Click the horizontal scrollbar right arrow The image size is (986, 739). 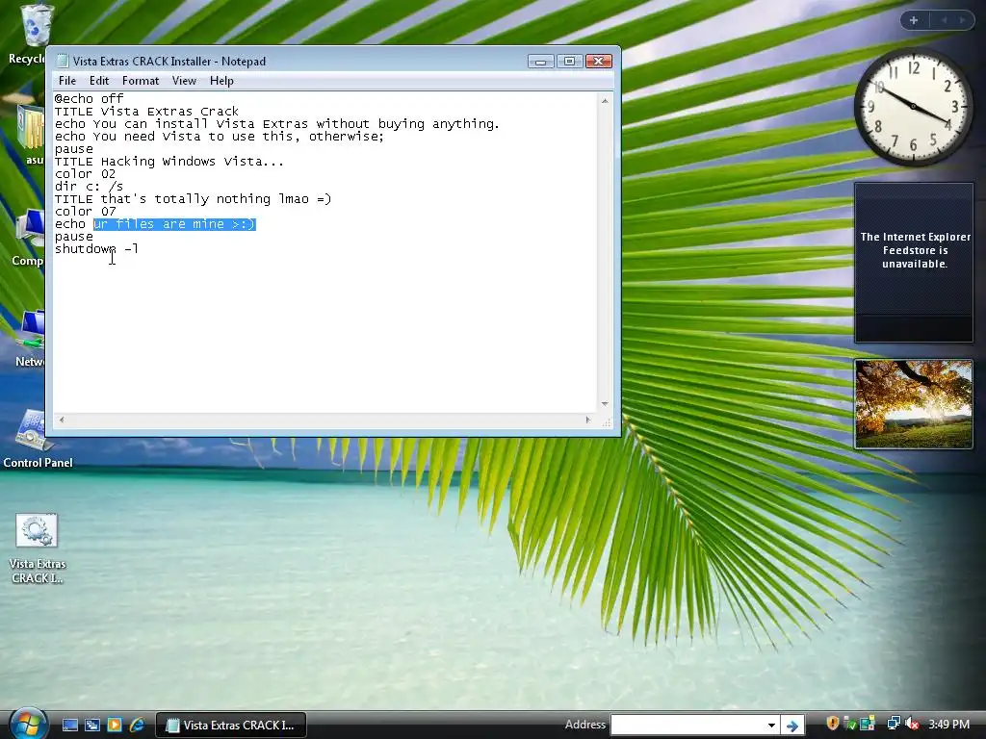pos(588,420)
